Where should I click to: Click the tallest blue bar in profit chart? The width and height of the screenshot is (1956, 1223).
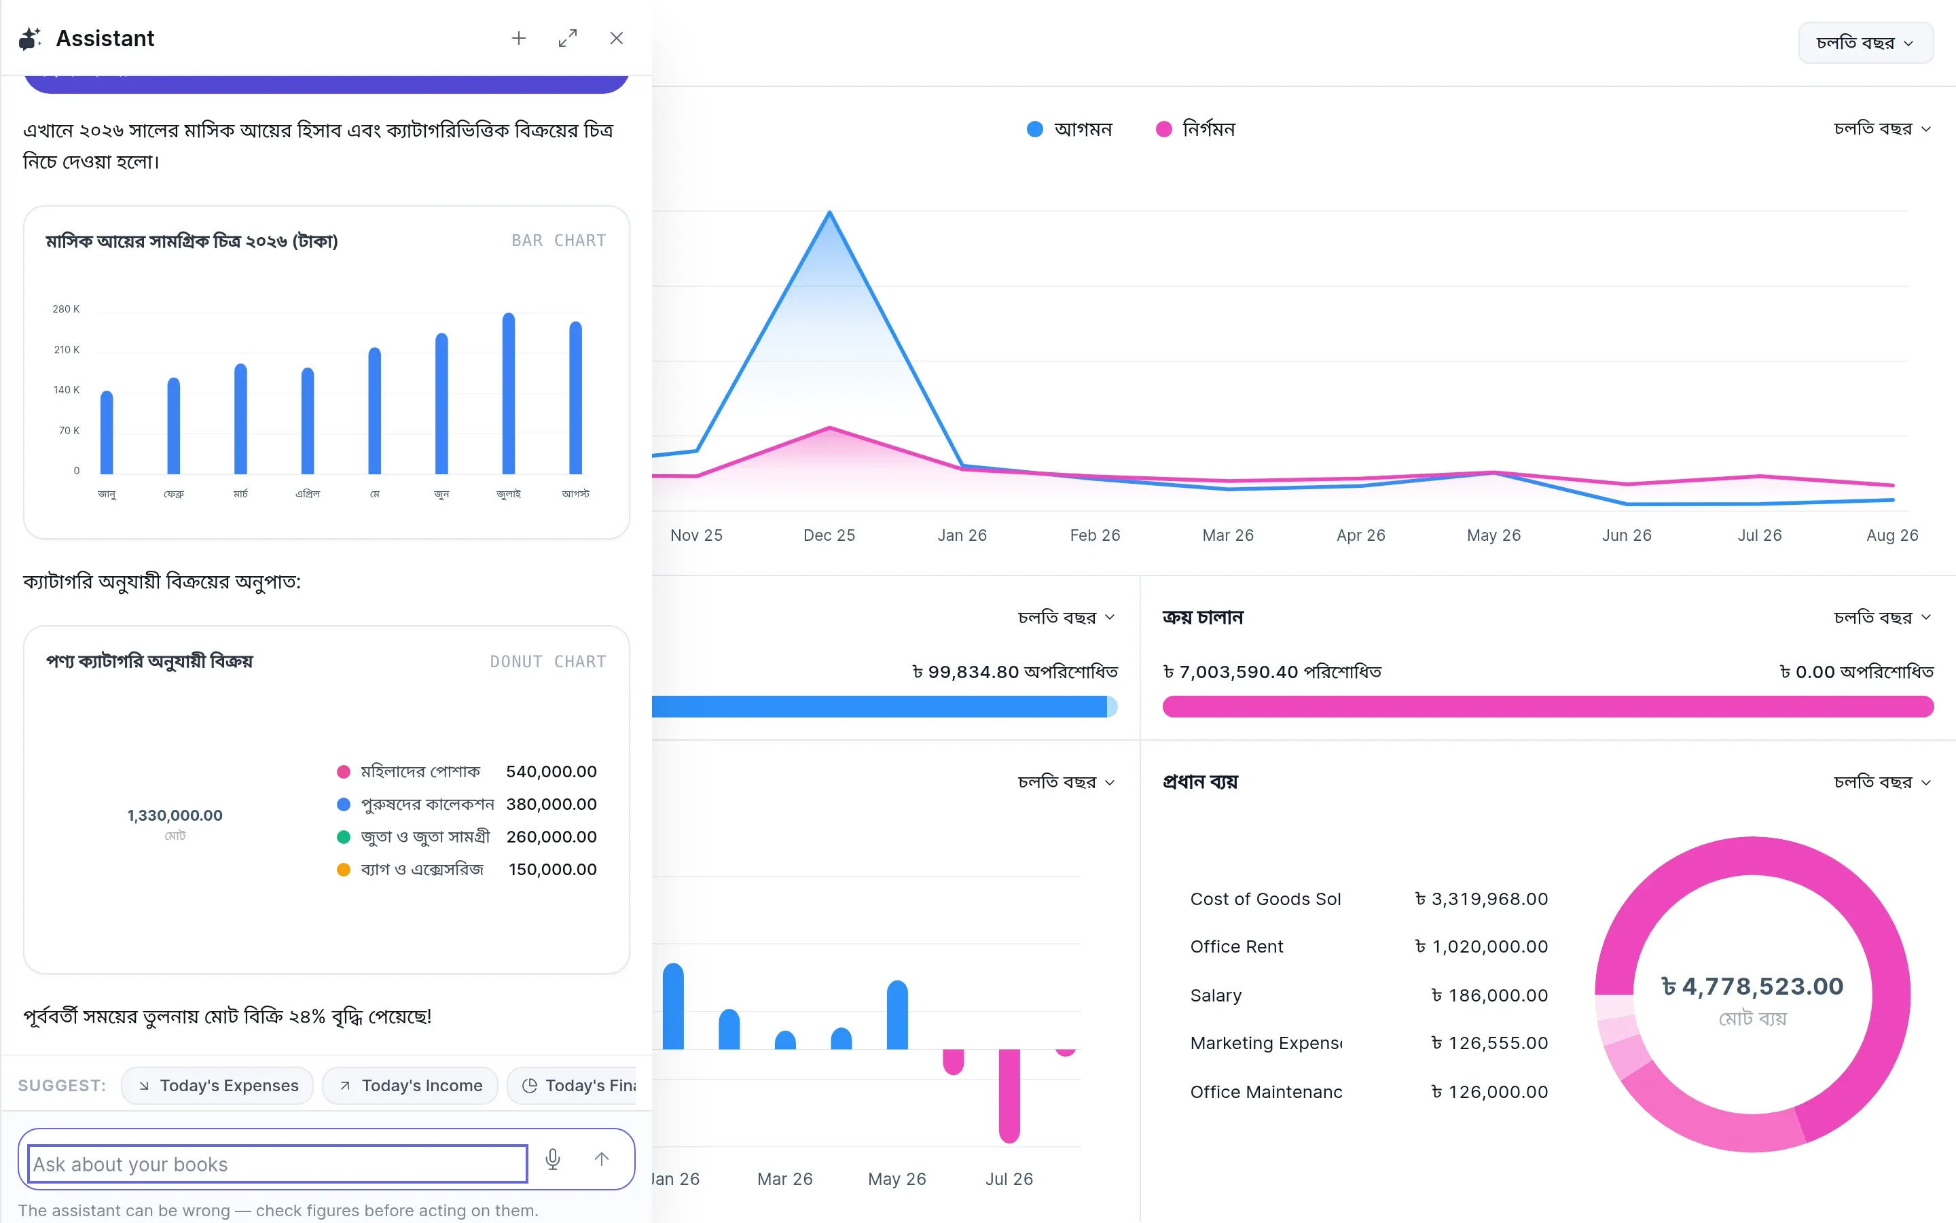pyautogui.click(x=673, y=1006)
